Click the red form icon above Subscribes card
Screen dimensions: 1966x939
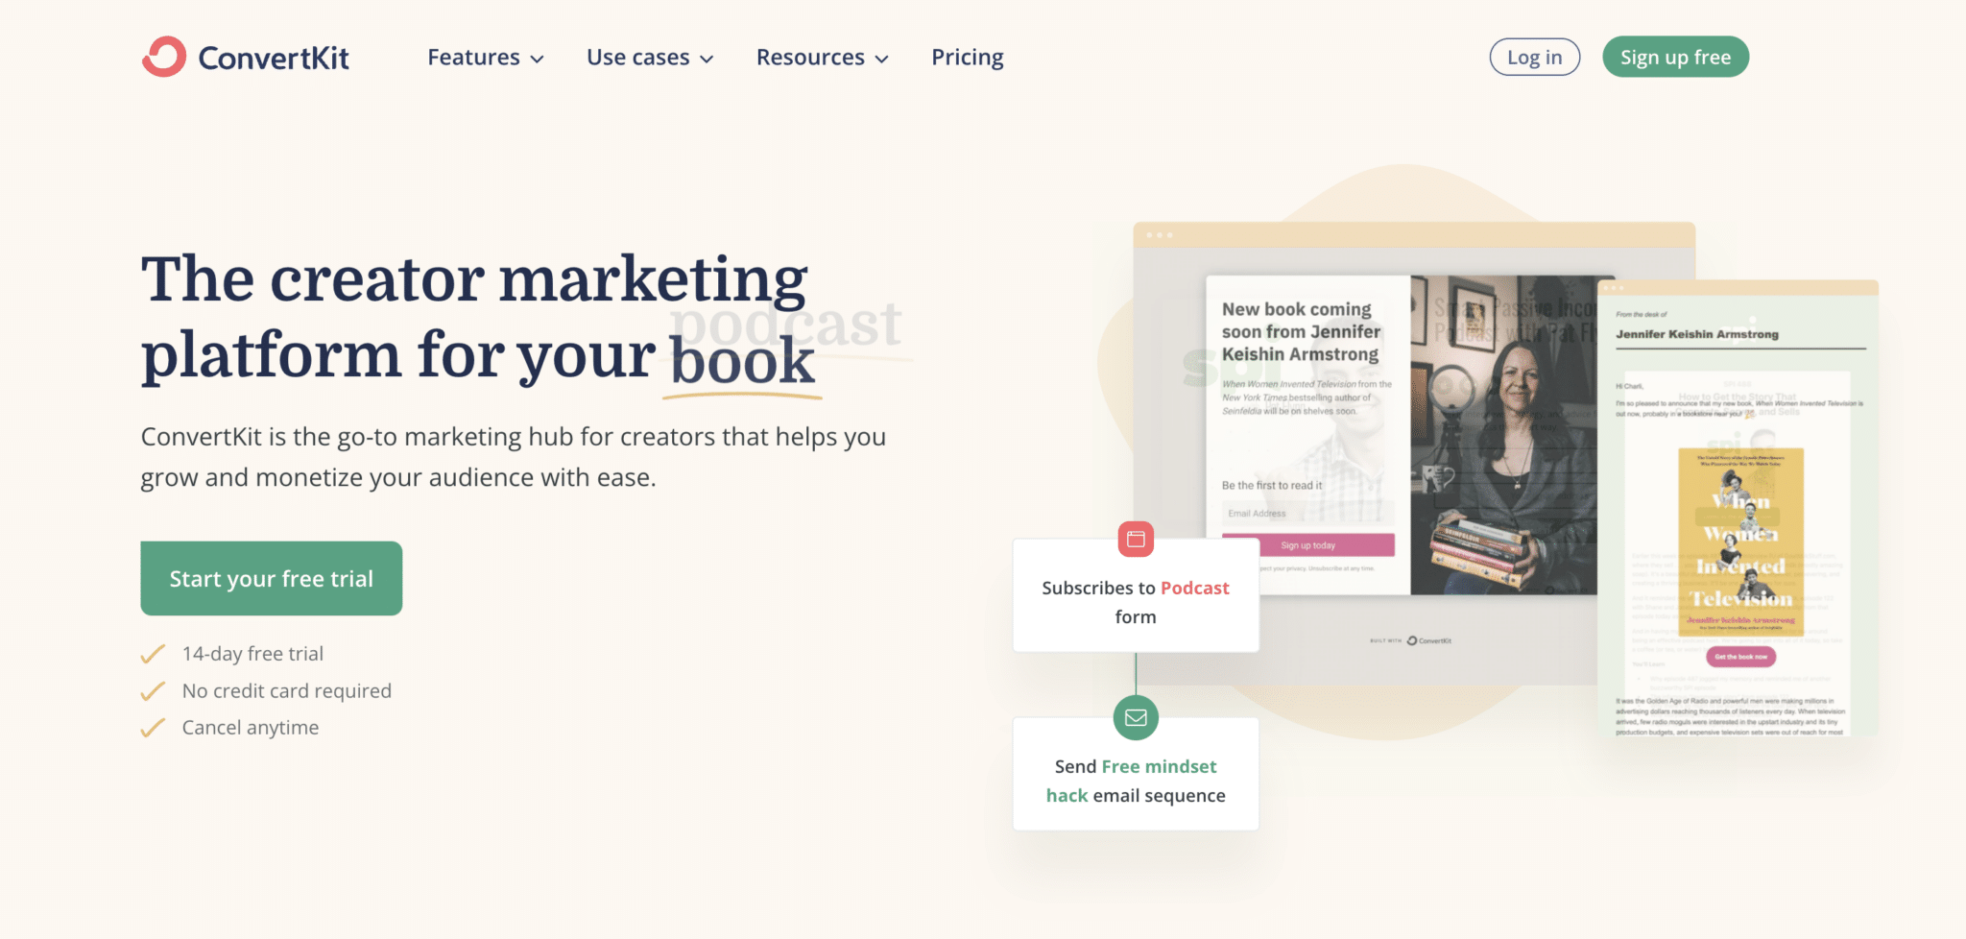[1136, 539]
